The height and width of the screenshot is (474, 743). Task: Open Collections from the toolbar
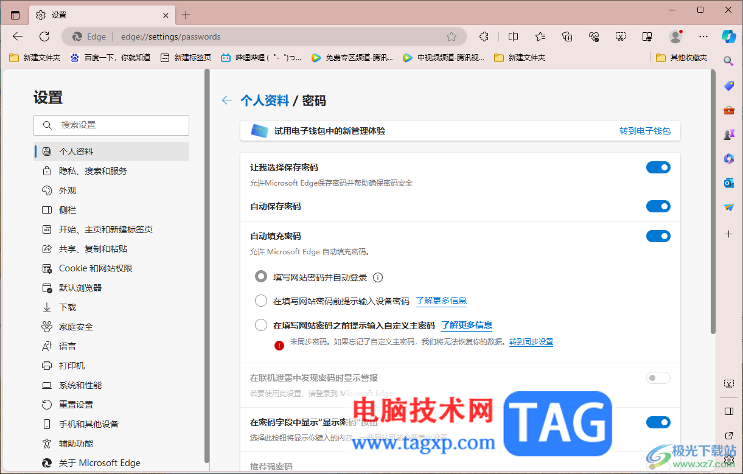point(567,37)
